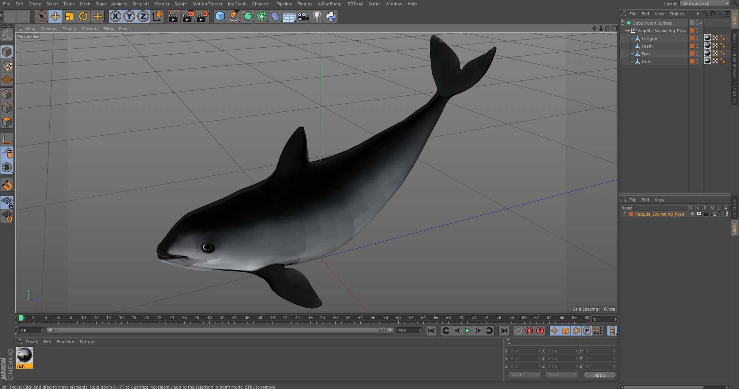This screenshot has width=739, height=389.
Task: Open the Layers side tab
Action: coord(735,228)
